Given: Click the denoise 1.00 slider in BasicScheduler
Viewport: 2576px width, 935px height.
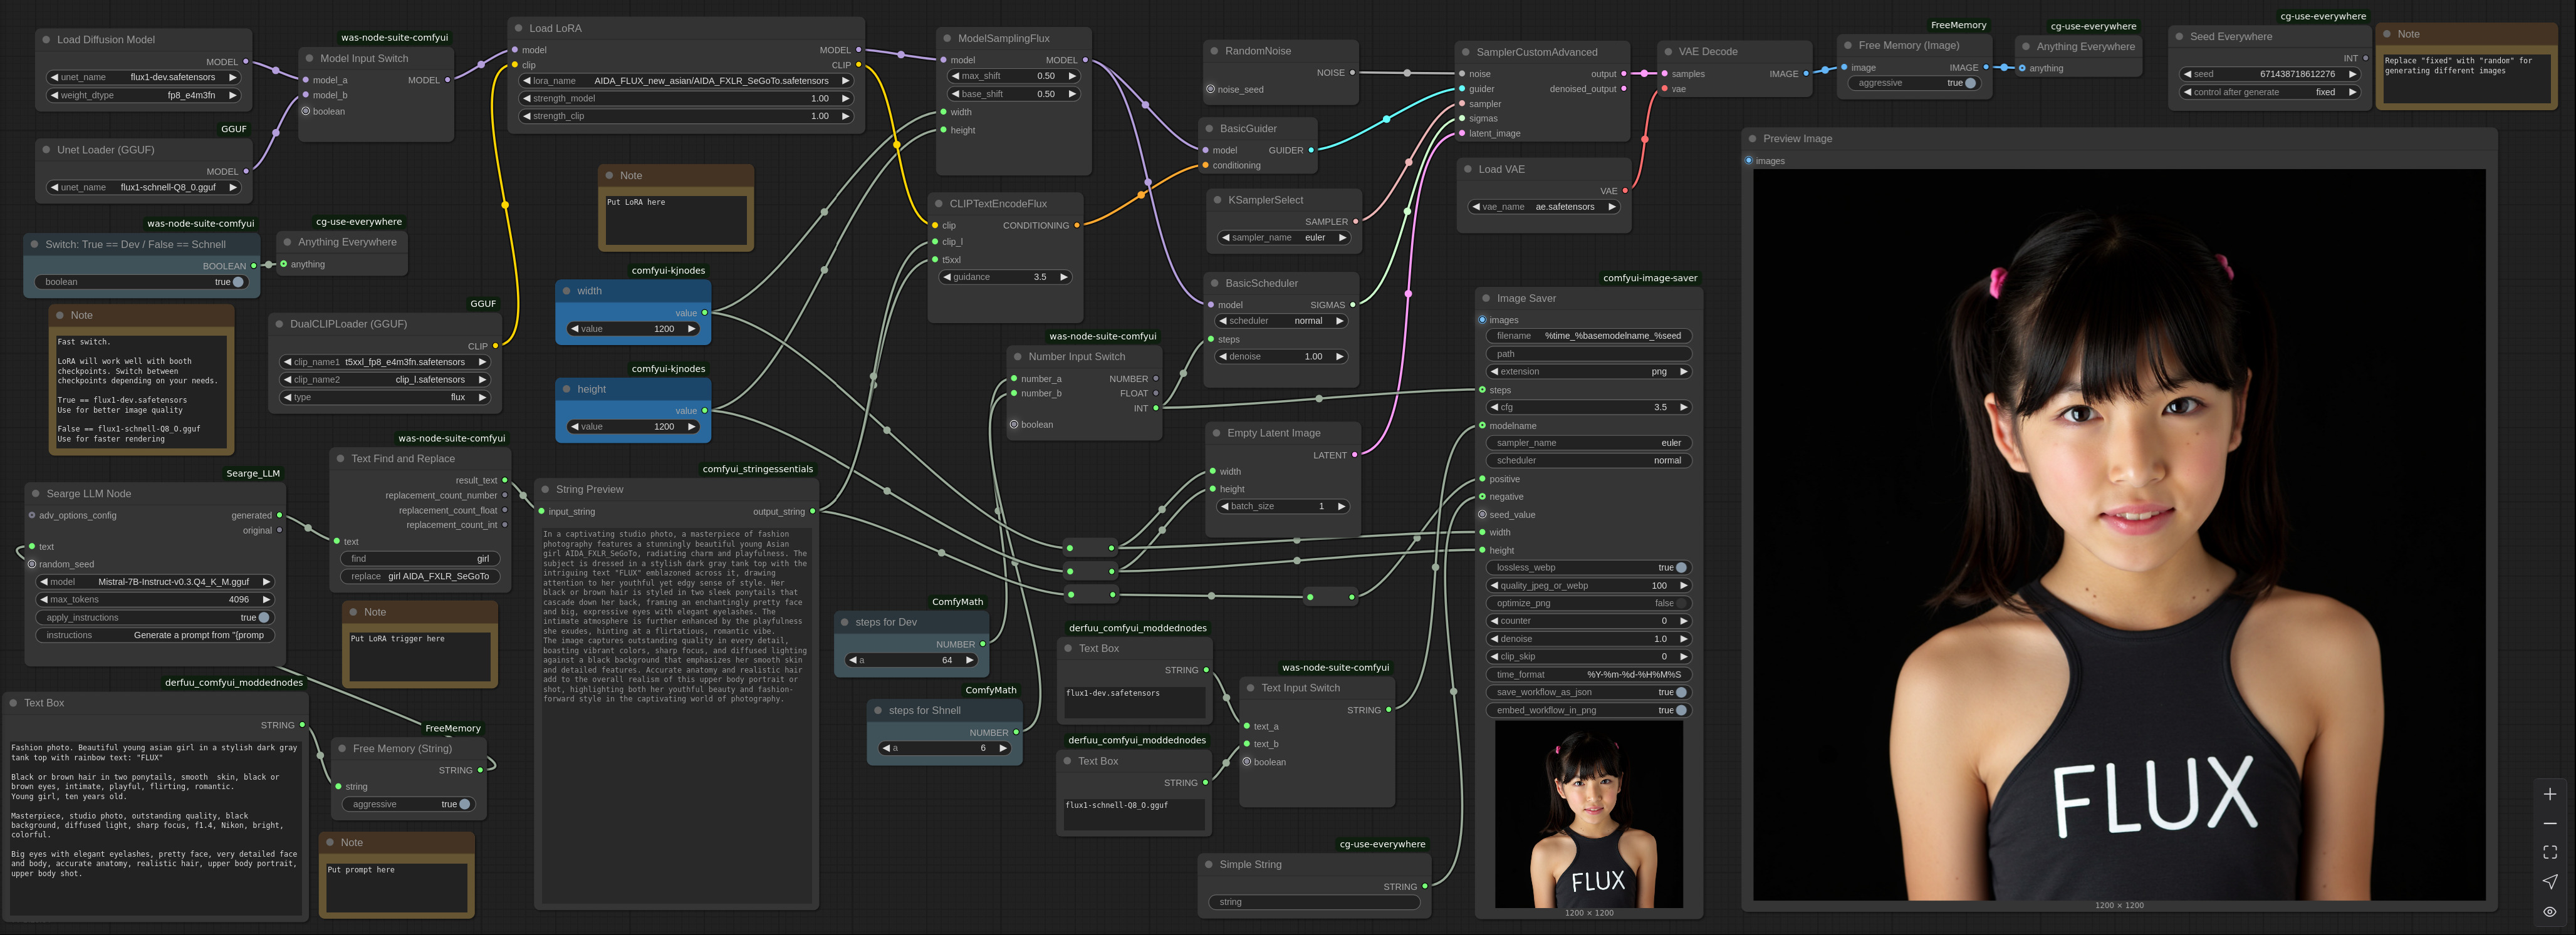Looking at the screenshot, I should [x=1280, y=356].
